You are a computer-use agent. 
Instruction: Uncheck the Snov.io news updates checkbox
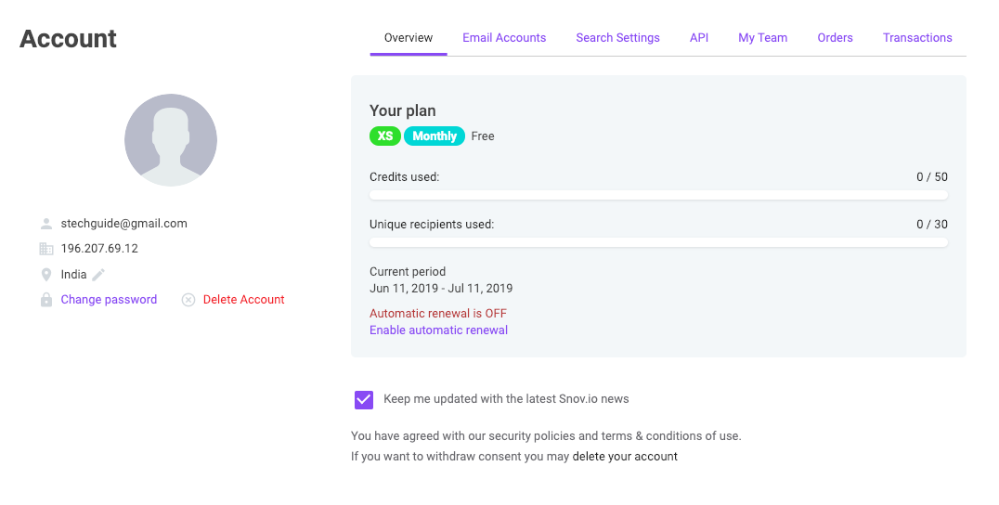(364, 399)
